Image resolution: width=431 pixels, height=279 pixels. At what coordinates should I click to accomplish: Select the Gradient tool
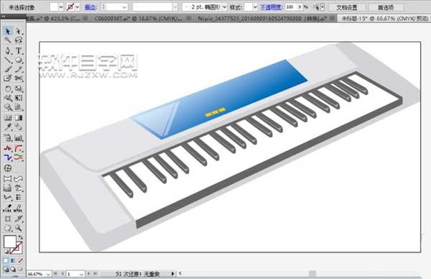[19, 118]
